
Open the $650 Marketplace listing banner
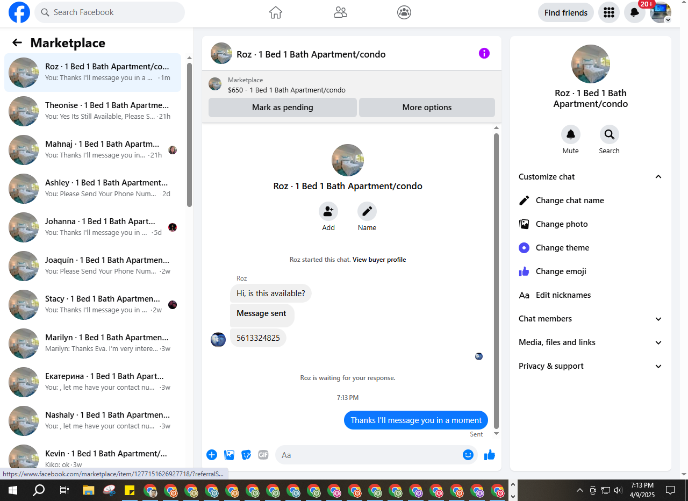coord(352,85)
